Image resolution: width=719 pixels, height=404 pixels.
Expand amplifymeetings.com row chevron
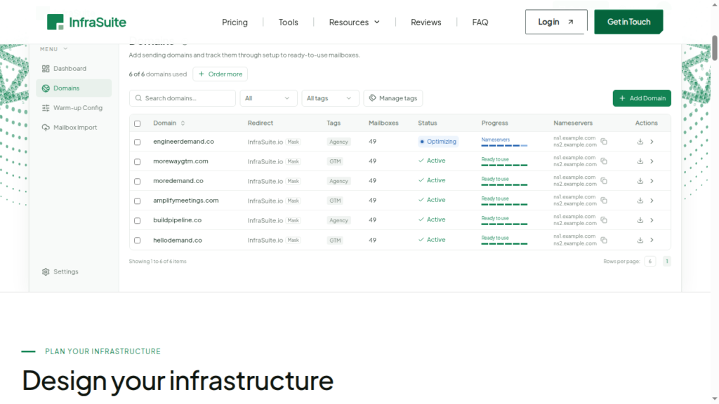click(x=652, y=201)
